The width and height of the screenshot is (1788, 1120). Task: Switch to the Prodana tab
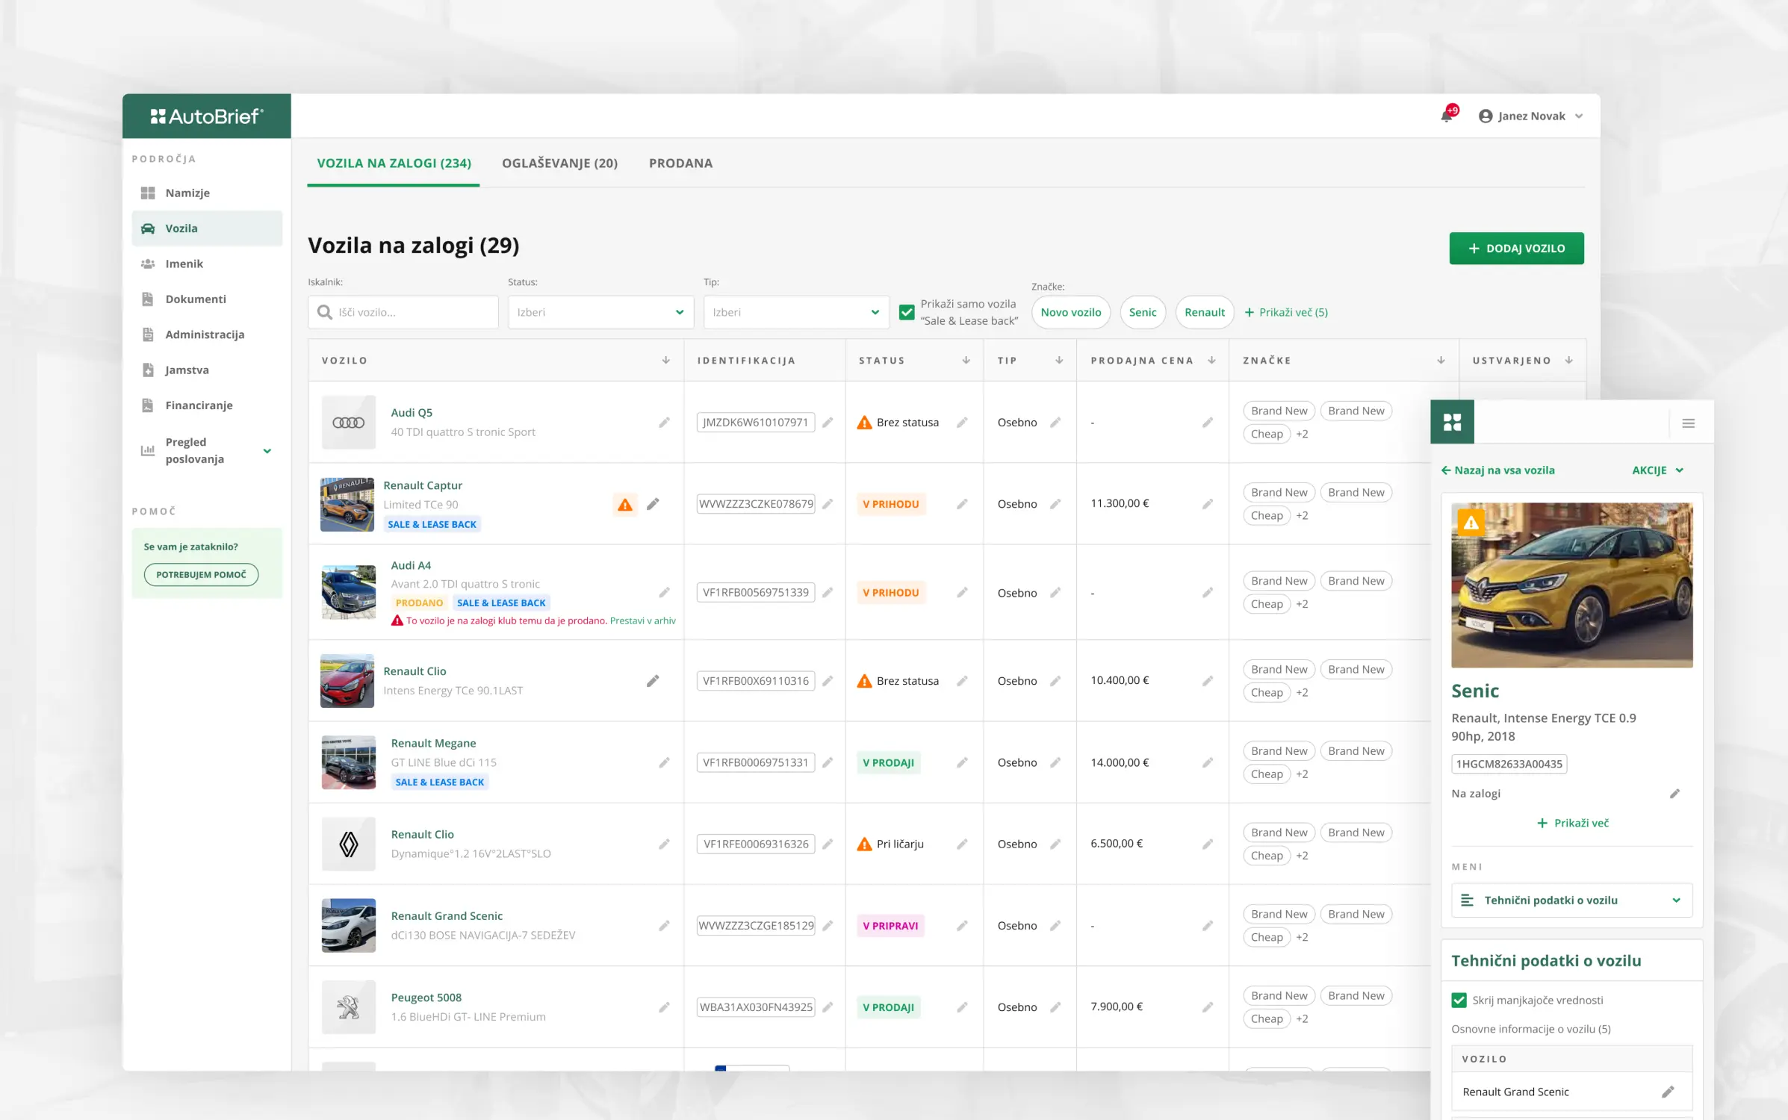pyautogui.click(x=680, y=163)
